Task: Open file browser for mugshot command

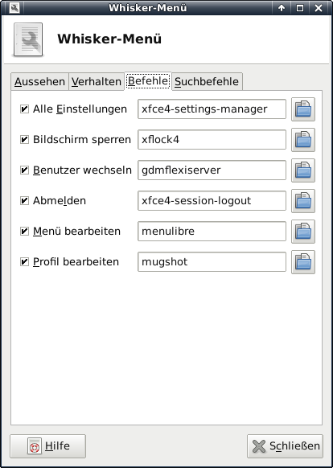Action: coord(302,262)
